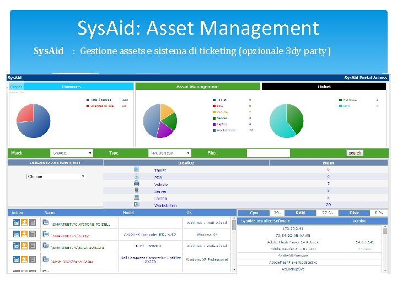Click the search button
The width and height of the screenshot is (397, 298).
point(355,153)
